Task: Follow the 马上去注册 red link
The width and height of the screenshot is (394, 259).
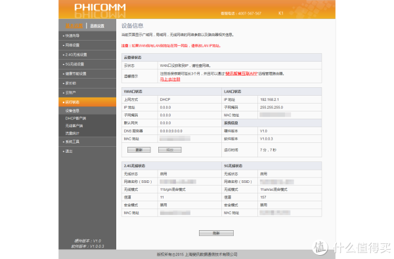Action: pyautogui.click(x=170, y=79)
